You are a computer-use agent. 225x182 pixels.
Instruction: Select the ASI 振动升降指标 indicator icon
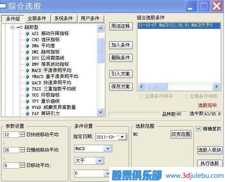pyautogui.click(x=27, y=33)
